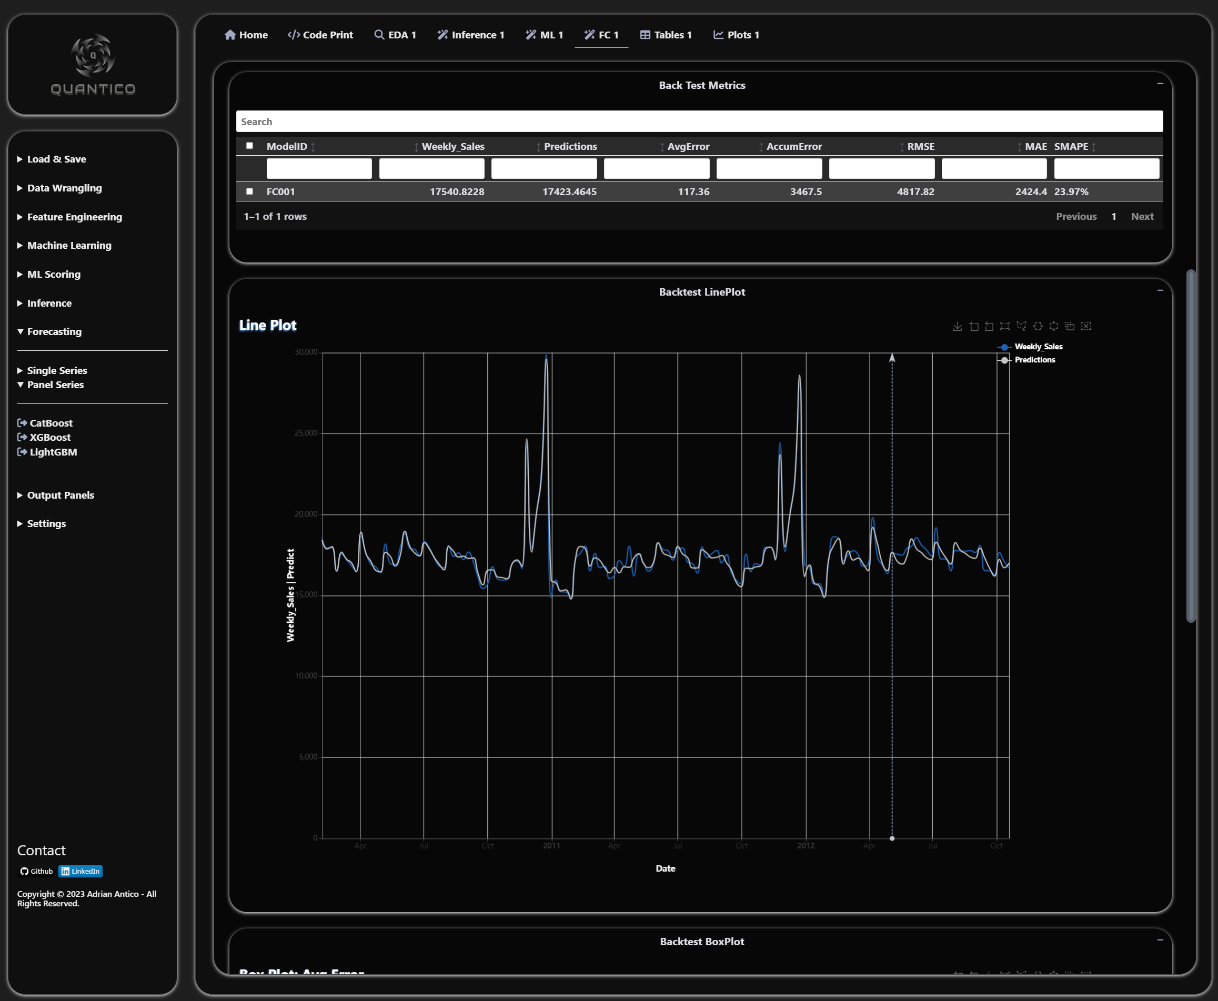Open the Github contact link
This screenshot has width=1218, height=1001.
36,871
